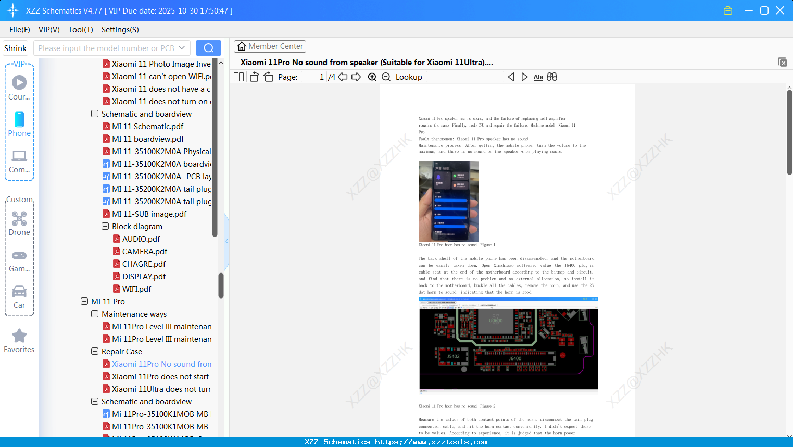
Task: Open Xiaomi 11Pro does not start case
Action: click(160, 376)
